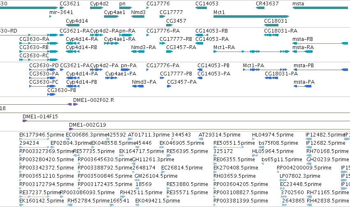
Task: Click protein Cyp4ae1-PA
Action: pos(121,74)
